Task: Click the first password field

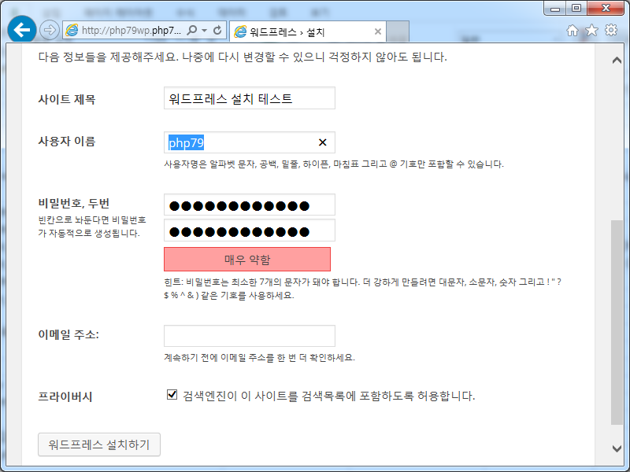Action: click(250, 205)
